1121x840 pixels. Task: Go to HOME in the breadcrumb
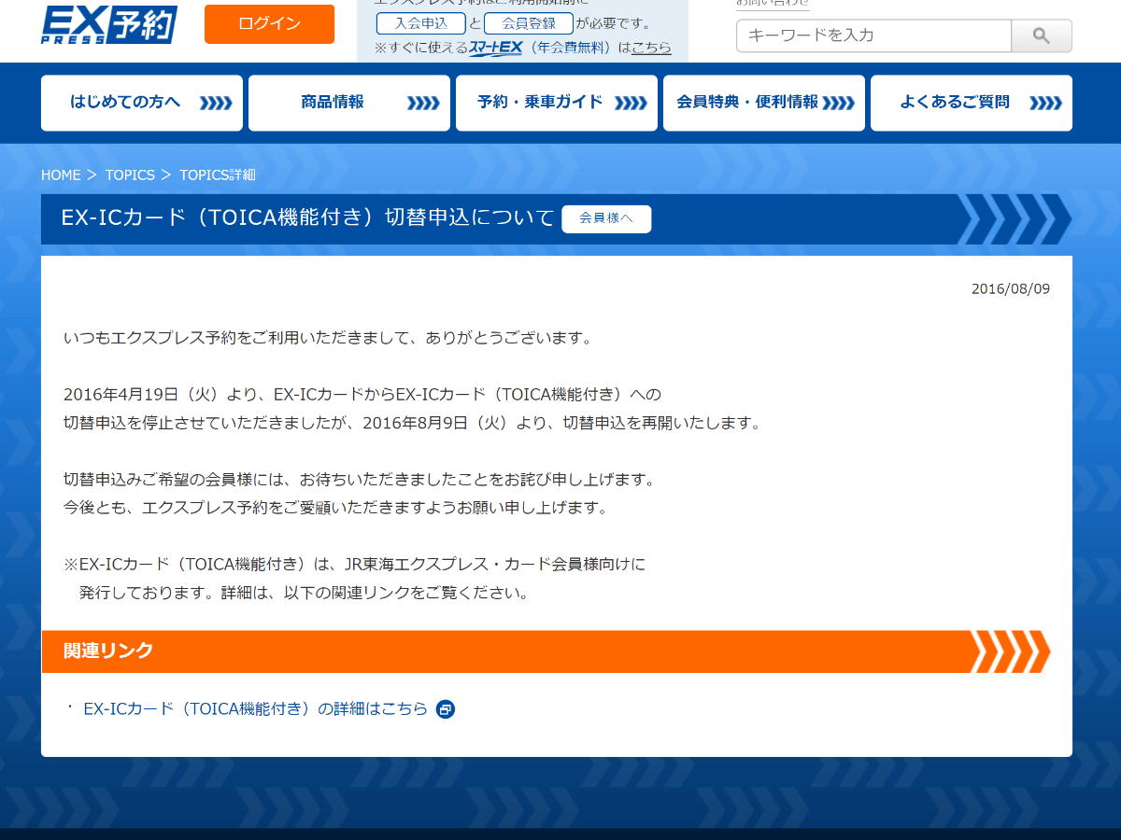pyautogui.click(x=61, y=175)
